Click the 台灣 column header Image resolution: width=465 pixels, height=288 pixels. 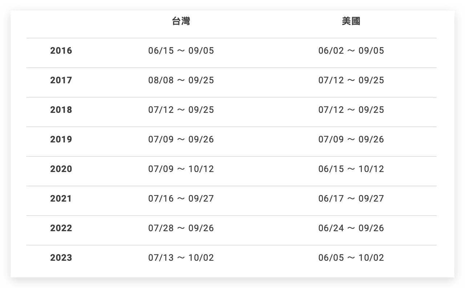coord(181,21)
